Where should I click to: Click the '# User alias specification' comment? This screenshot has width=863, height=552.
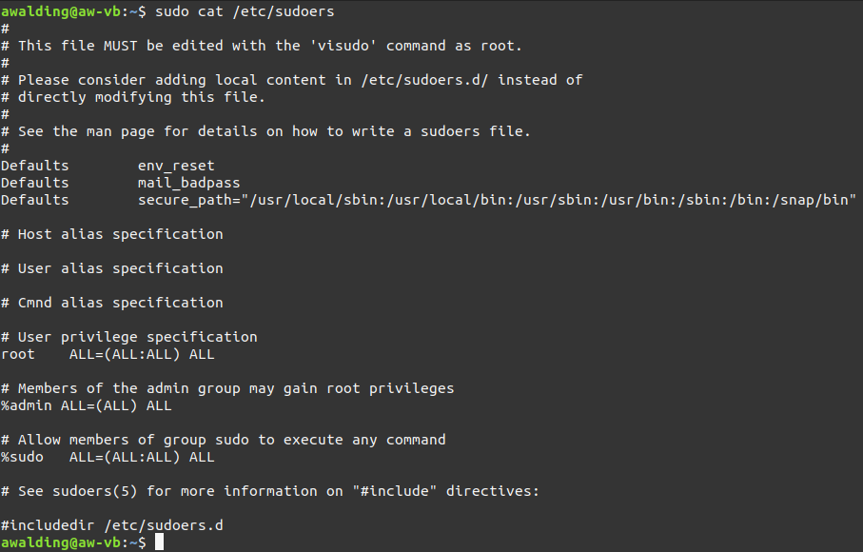point(112,268)
